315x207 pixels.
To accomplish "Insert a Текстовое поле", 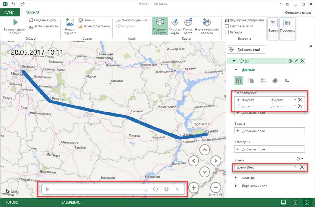I will [239, 26].
